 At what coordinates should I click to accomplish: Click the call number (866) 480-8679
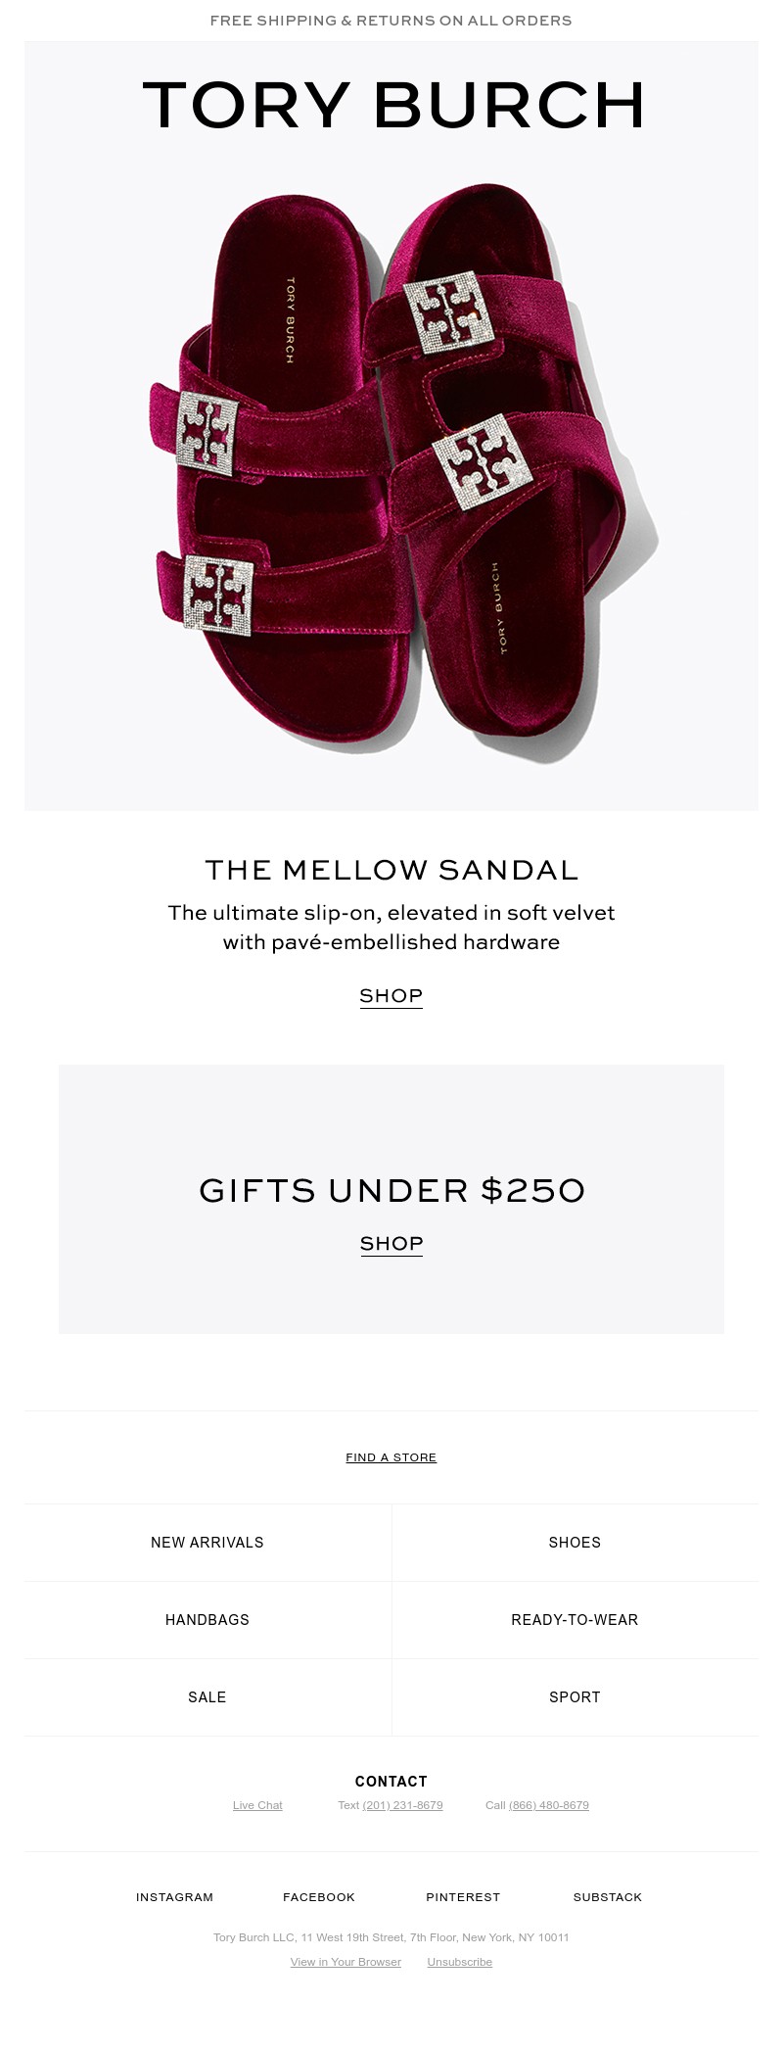[548, 1805]
